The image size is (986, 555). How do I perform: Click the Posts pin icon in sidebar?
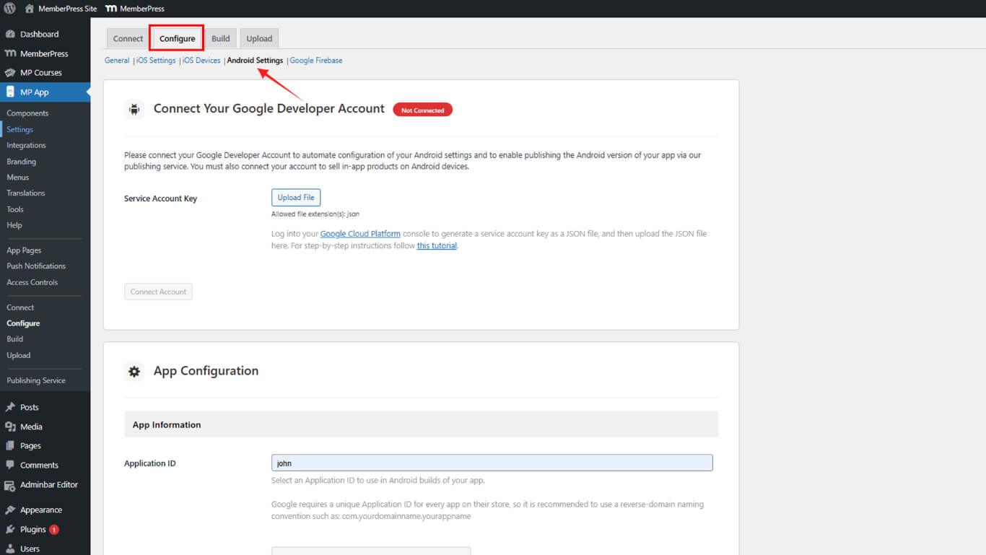tap(10, 407)
